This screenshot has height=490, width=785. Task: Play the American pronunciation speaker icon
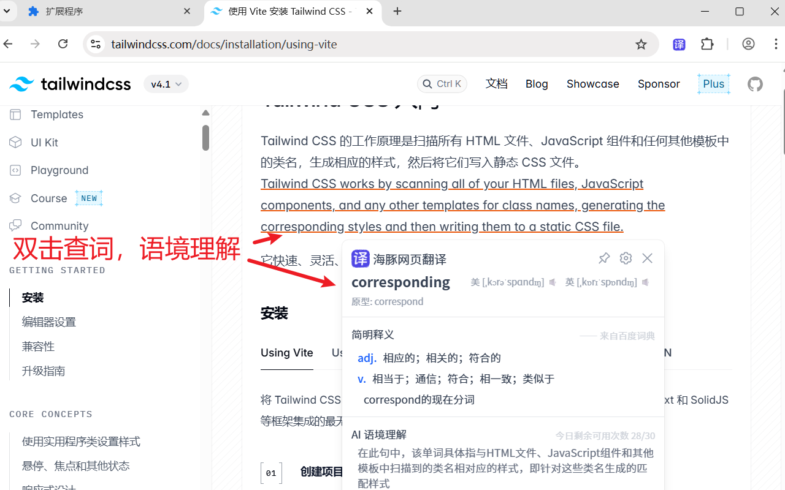click(553, 282)
